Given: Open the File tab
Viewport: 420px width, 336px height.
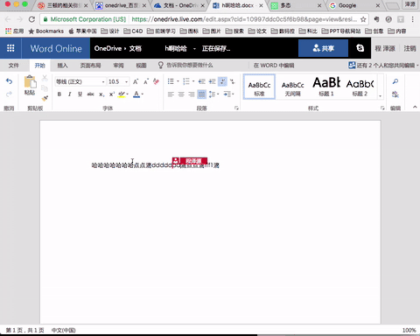Looking at the screenshot, I should (x=13, y=66).
